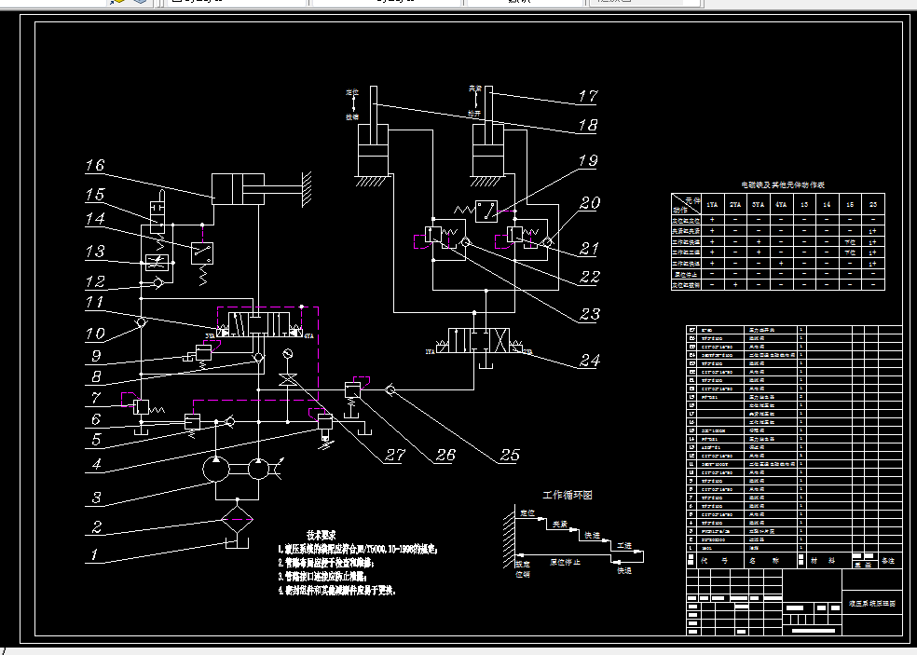Click callout number 27 below the schematic
This screenshot has height=655, width=917.
tap(395, 455)
